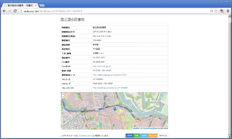This screenshot has width=232, height=139.
Task: Zoom out on the map
Action: [63, 97]
